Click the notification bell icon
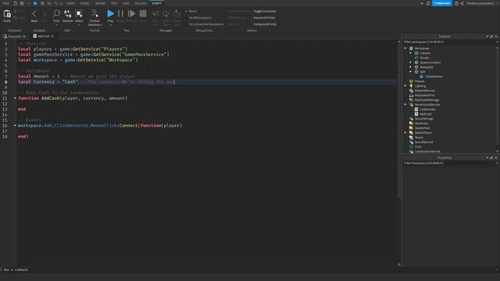 click(x=428, y=3)
